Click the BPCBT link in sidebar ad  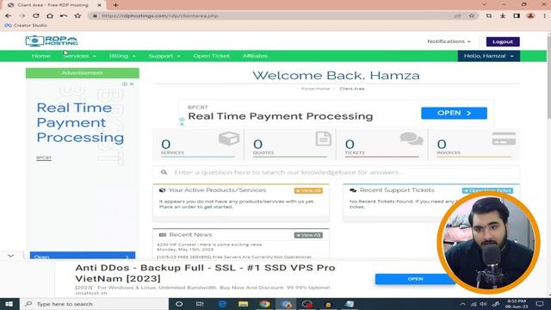click(44, 158)
